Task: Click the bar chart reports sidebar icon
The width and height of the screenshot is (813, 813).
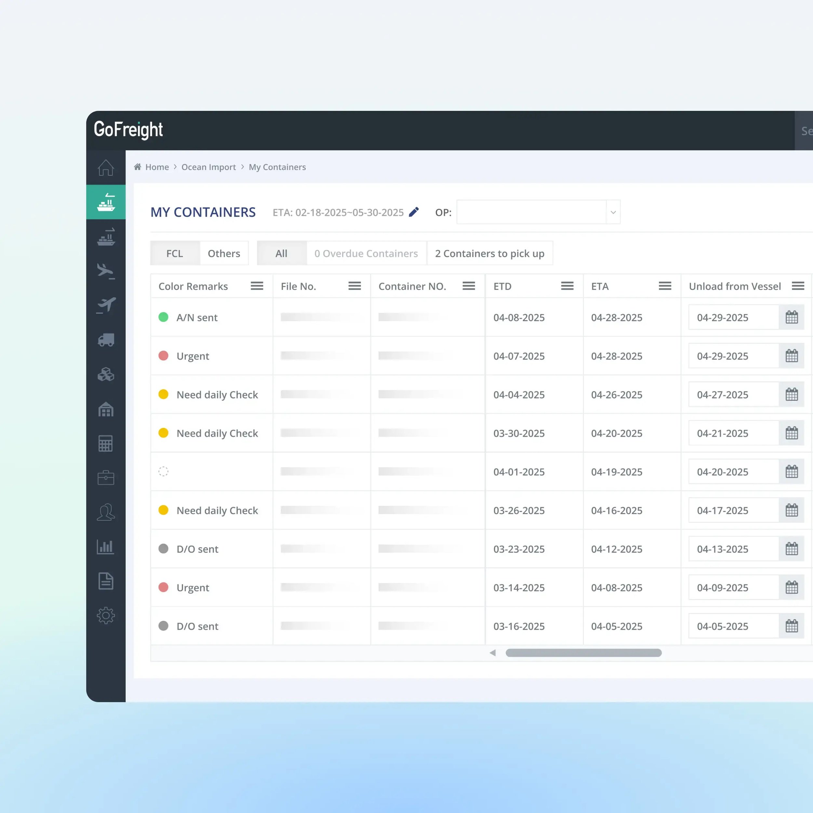Action: 106,547
